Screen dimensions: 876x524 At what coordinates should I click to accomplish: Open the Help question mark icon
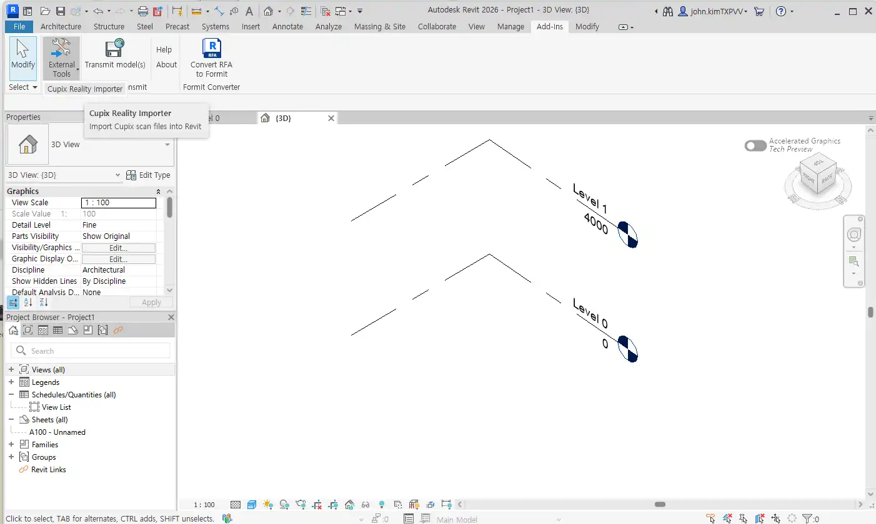point(780,11)
